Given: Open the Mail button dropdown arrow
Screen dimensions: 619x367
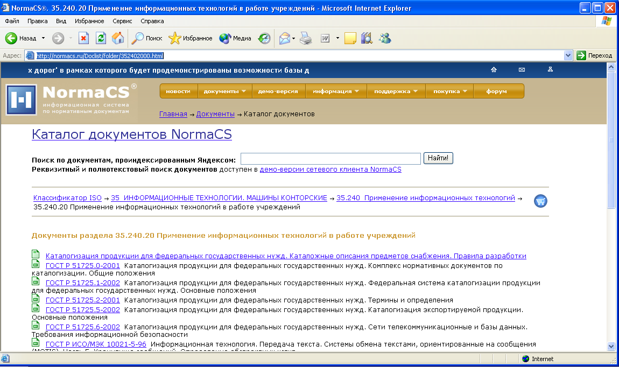Looking at the screenshot, I should [293, 38].
